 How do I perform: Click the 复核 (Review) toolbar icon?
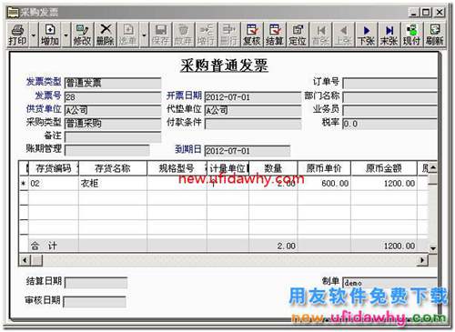252,35
